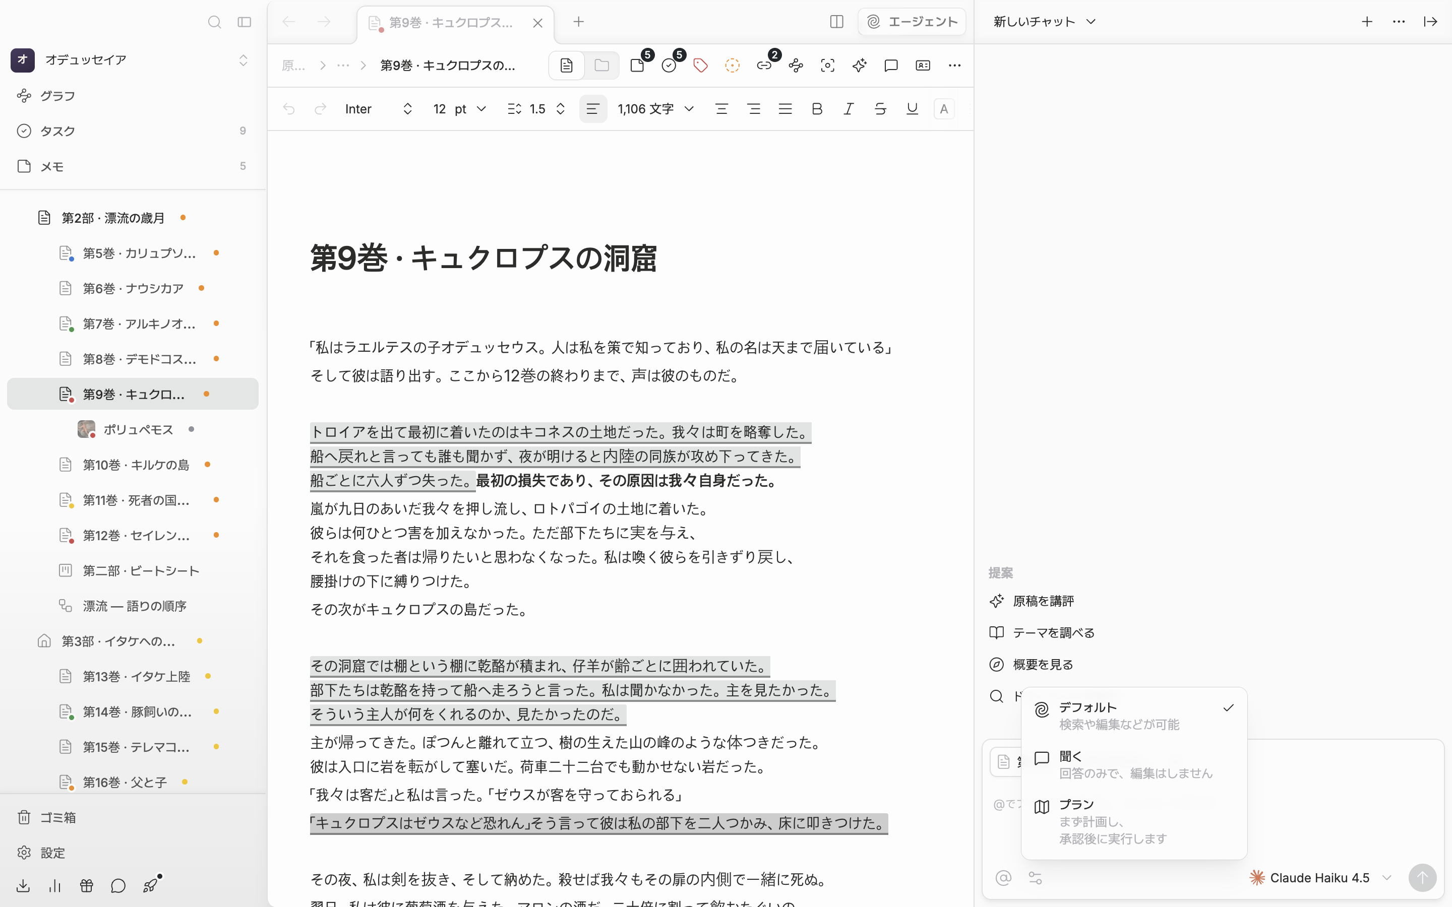Add a new tab with plus icon

578,22
